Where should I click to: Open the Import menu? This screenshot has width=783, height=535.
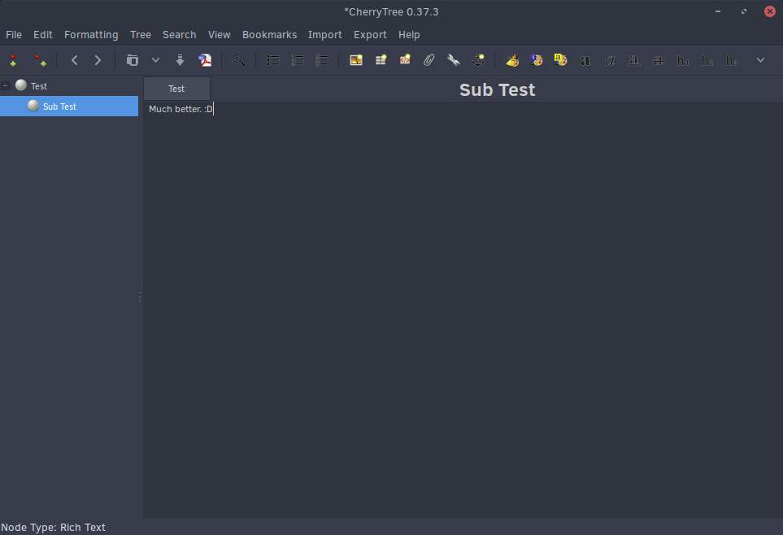(x=325, y=35)
